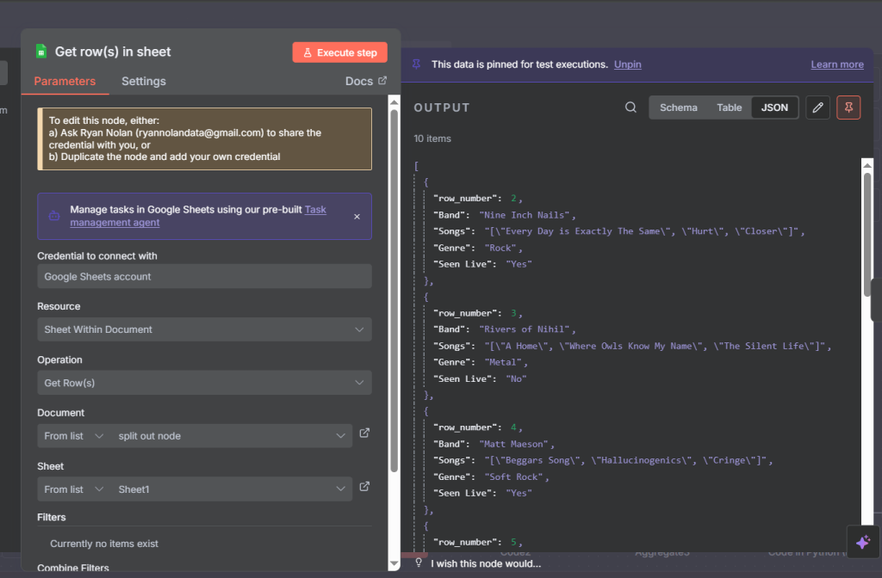Click the search icon in Output panel
The width and height of the screenshot is (882, 578).
click(x=630, y=108)
